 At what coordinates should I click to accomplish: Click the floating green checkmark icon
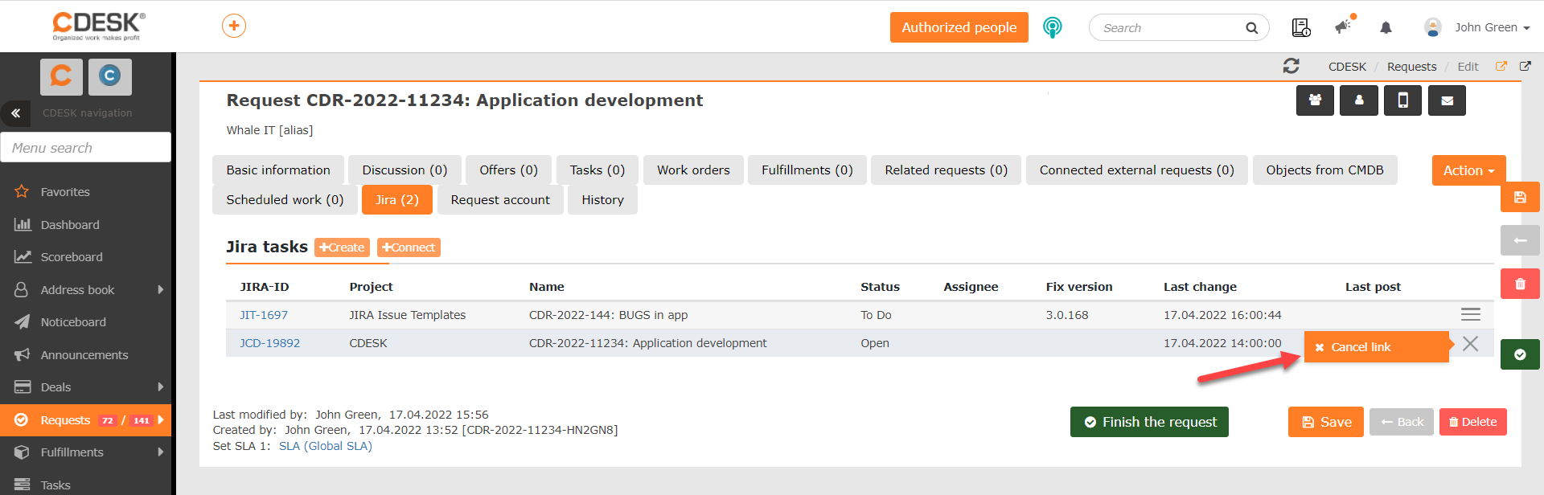pyautogui.click(x=1520, y=354)
